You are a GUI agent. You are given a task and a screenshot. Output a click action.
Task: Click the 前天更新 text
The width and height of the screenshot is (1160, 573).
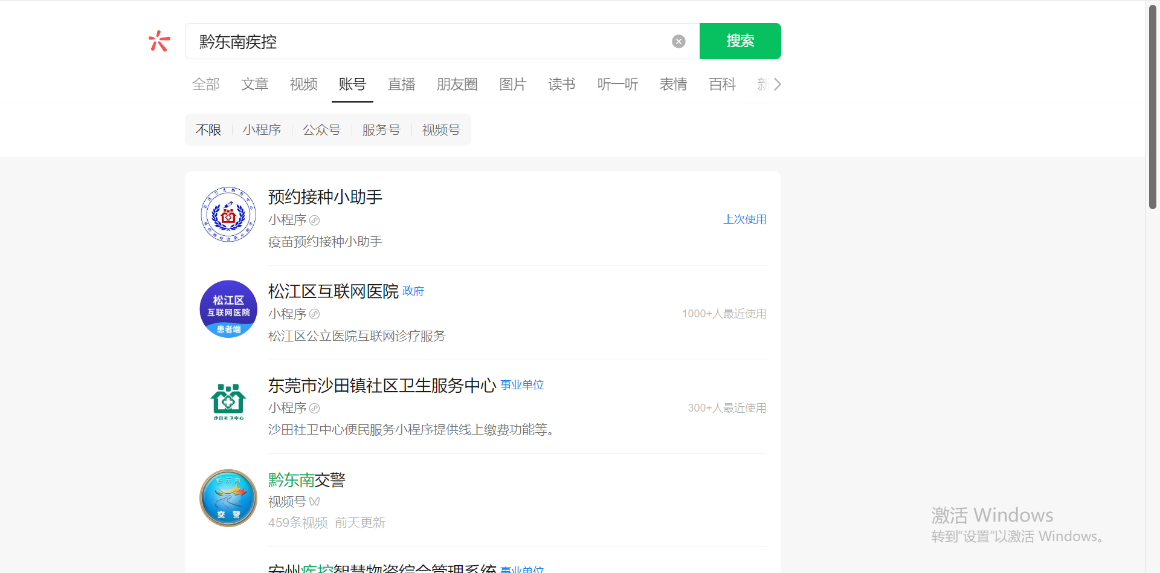[x=360, y=523]
